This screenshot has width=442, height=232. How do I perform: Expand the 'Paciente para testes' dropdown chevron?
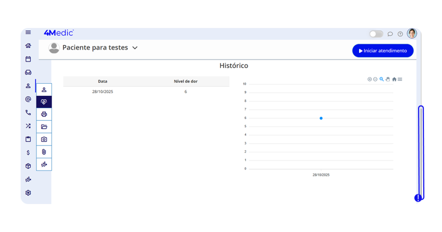click(135, 48)
